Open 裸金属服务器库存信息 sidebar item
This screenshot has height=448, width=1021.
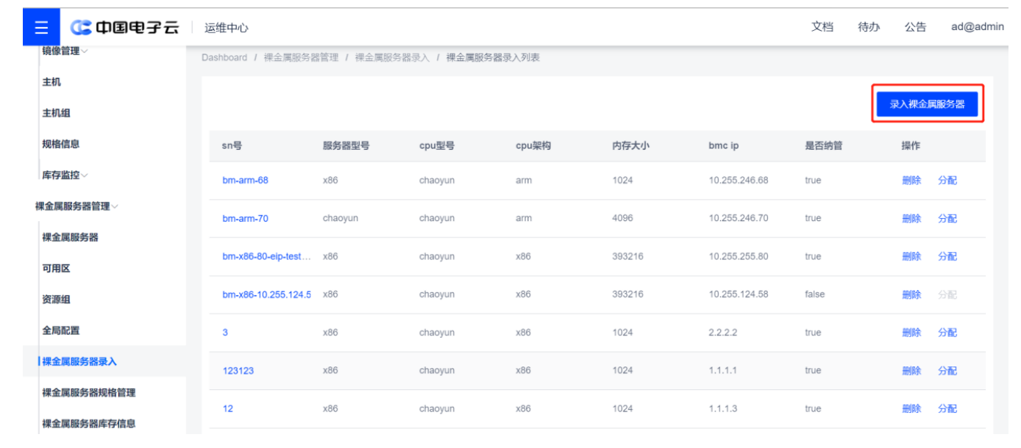point(89,423)
